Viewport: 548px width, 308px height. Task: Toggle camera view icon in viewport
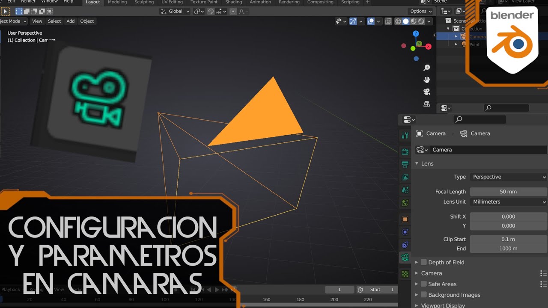(x=426, y=92)
